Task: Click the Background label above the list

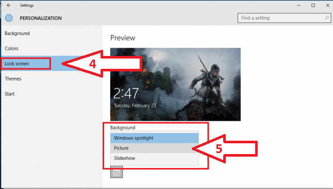Action: pos(123,127)
